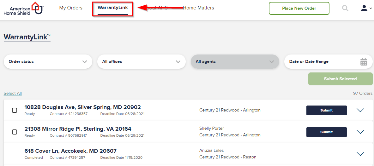Screen dimensions: 374x166
Task: Open the All agents dropdown
Action: point(235,62)
